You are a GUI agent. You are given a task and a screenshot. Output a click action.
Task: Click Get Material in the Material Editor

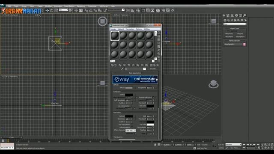click(112, 65)
